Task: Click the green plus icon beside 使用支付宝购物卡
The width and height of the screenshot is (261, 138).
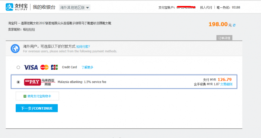Action: click(x=25, y=96)
